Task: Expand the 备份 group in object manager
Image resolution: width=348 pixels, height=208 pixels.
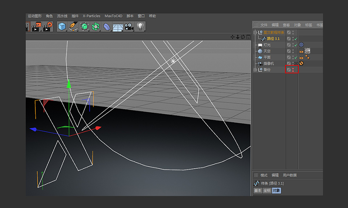Action: coord(255,70)
